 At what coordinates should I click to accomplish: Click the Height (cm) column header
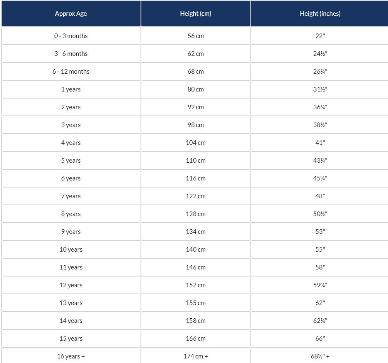tap(196, 14)
